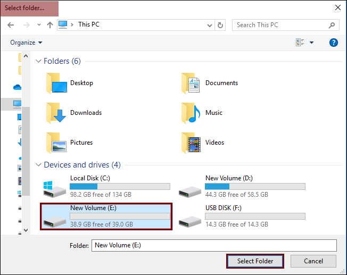Image resolution: width=347 pixels, height=275 pixels.
Task: Open OneDrive from the navigation pane cloud icon
Action: (x=17, y=87)
